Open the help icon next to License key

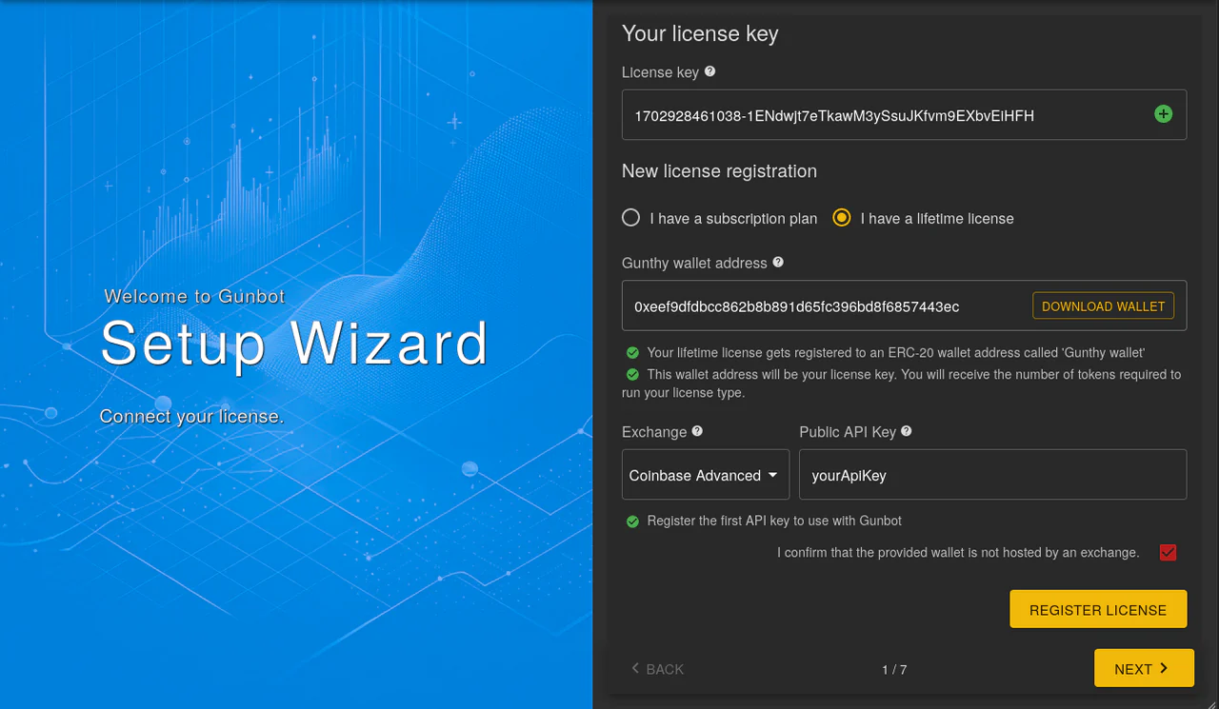pos(709,71)
